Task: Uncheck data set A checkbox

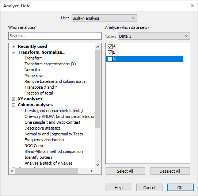Action: (110, 47)
